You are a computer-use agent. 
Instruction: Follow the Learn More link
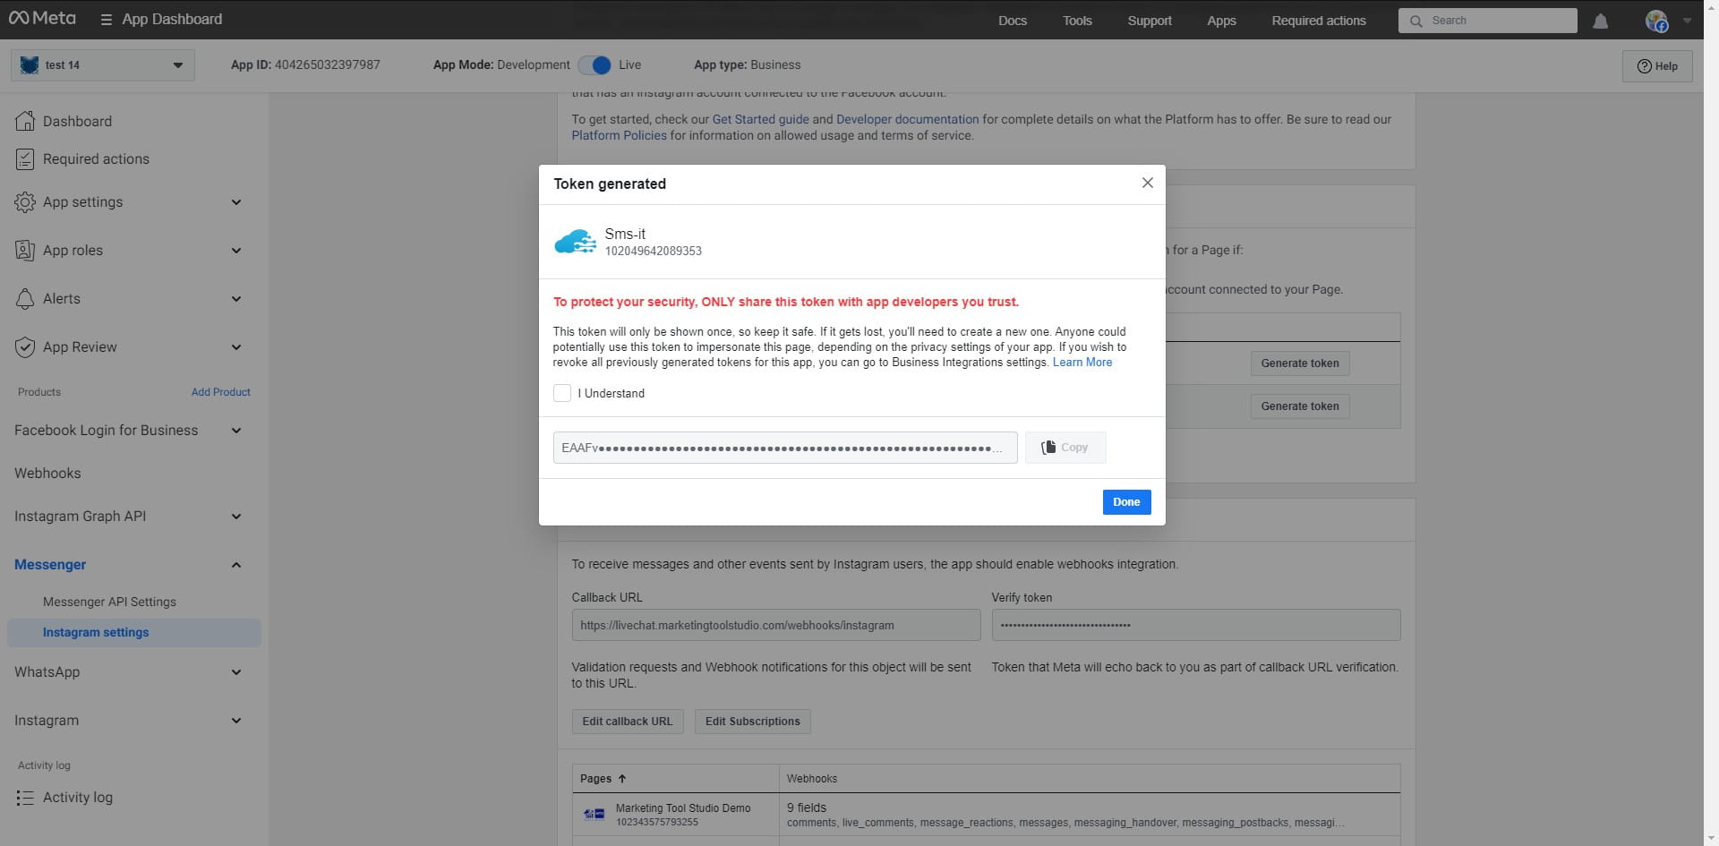coord(1082,363)
